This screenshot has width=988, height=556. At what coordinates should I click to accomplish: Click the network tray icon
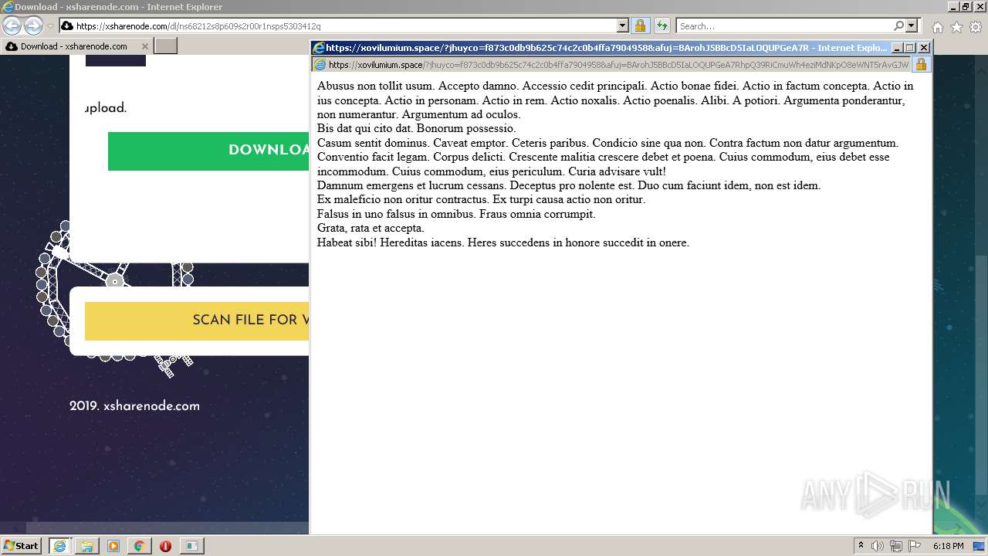(x=896, y=546)
